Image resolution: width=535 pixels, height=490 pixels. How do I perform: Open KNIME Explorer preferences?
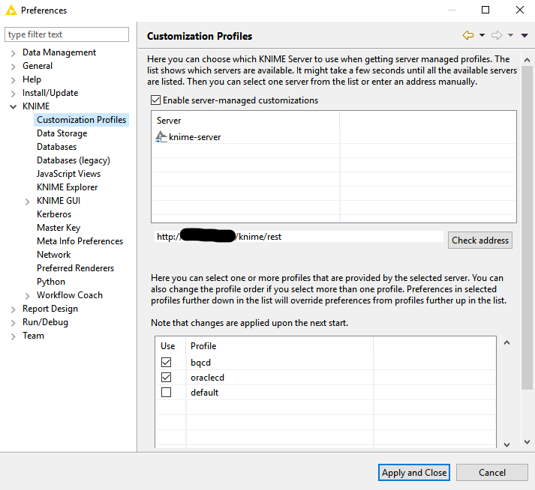(68, 187)
